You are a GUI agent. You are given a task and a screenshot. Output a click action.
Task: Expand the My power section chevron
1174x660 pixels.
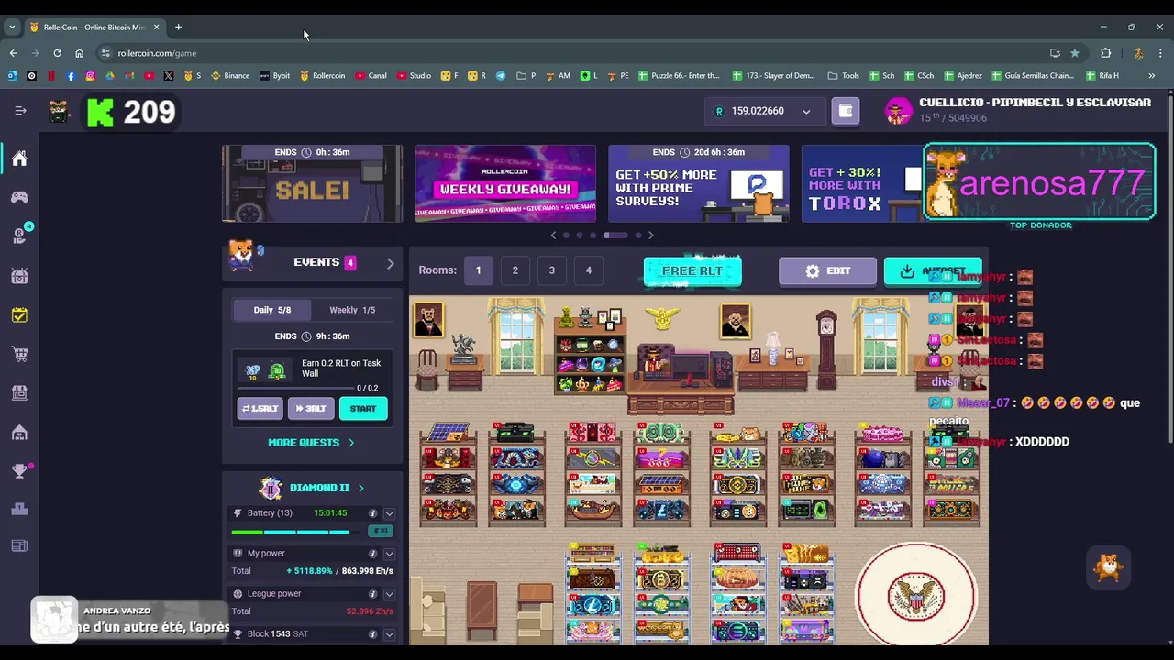389,554
